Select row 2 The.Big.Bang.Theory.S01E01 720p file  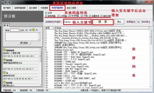tap(97, 33)
